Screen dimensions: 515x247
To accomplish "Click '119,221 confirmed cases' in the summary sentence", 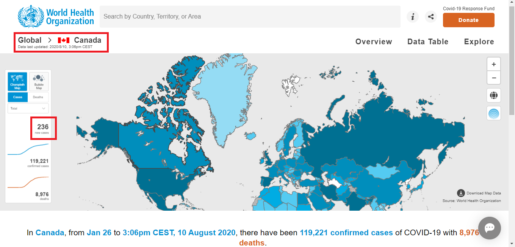I will [346, 233].
